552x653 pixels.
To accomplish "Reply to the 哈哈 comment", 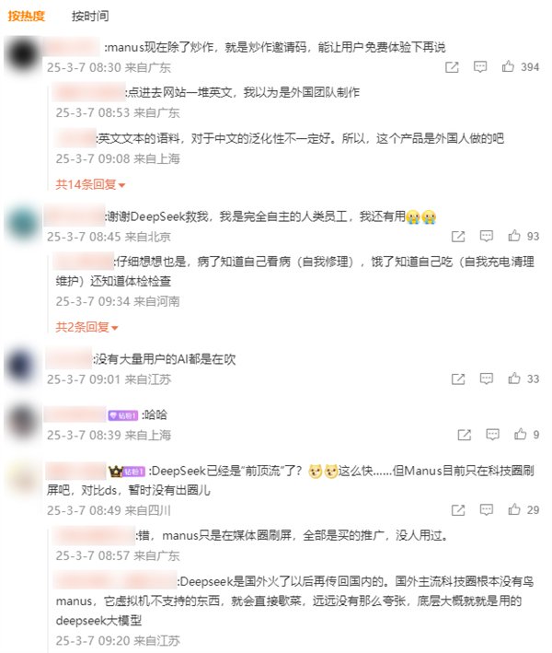I will (492, 435).
